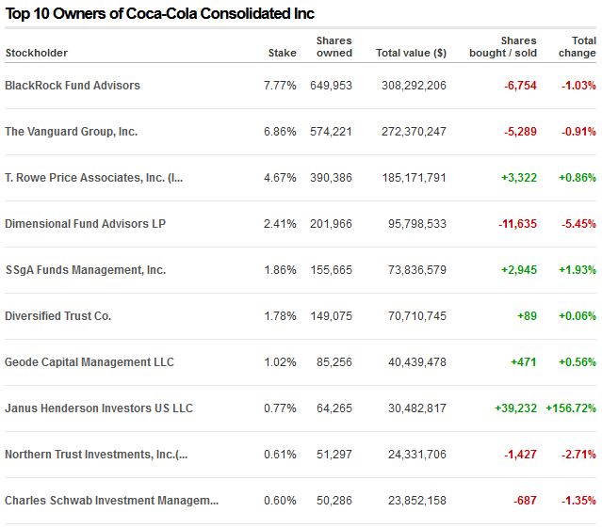Select total value 40,439,478
This screenshot has width=602, height=528.
(417, 362)
